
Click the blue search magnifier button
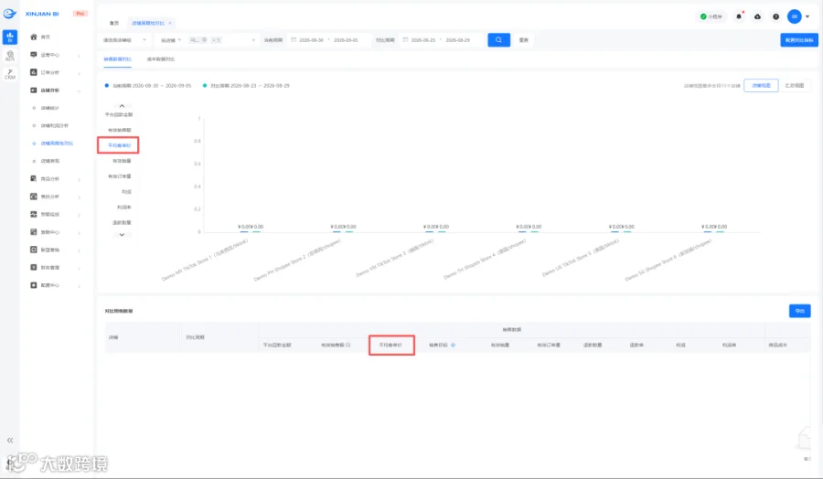(x=498, y=40)
